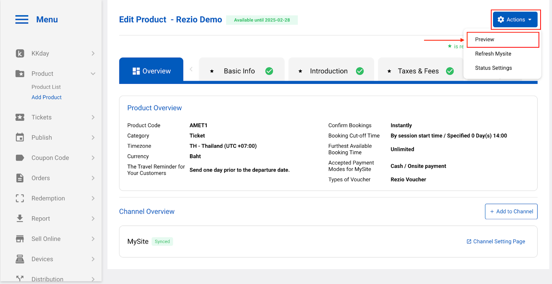Click the KKday logo icon

click(x=20, y=53)
